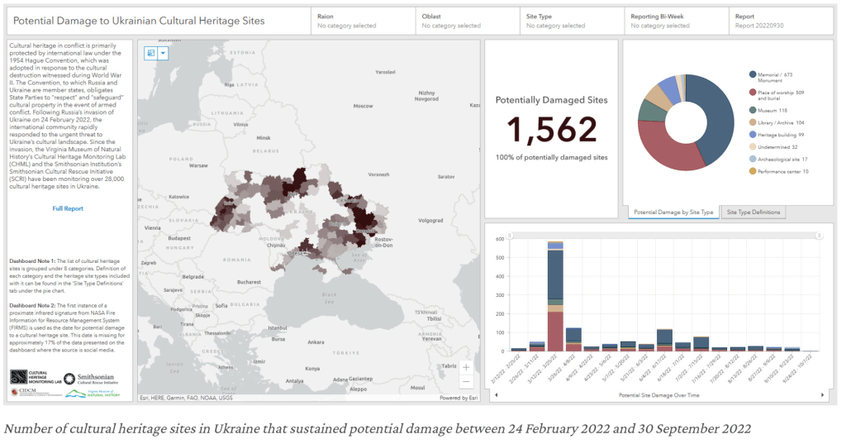Zoom out on the map
846x444 pixels.
467,381
